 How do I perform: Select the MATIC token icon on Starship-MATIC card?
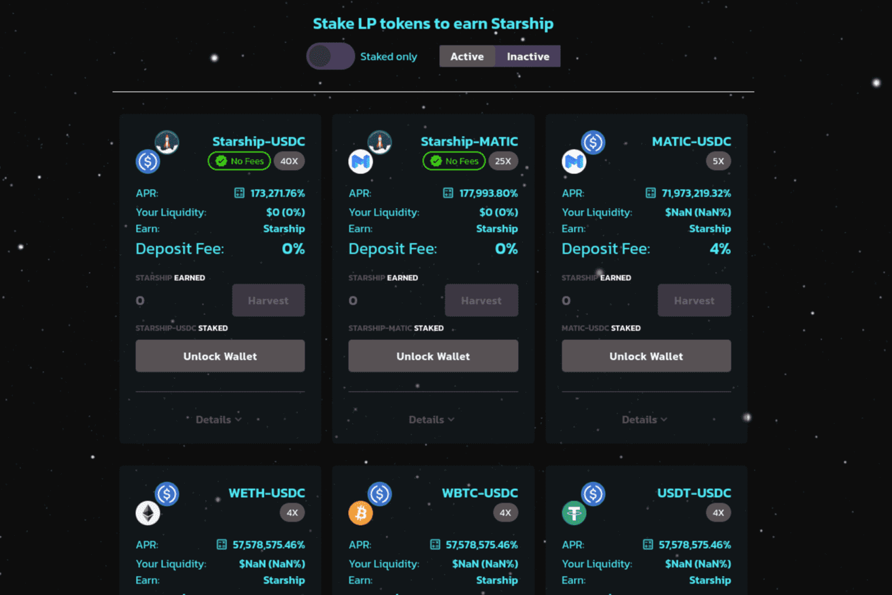[361, 161]
